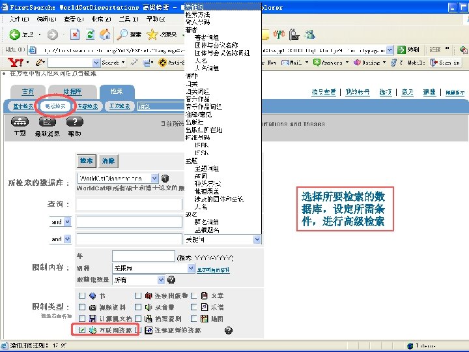Switch to the 数据库 databases tab
This screenshot has width=469, height=352.
click(x=72, y=92)
